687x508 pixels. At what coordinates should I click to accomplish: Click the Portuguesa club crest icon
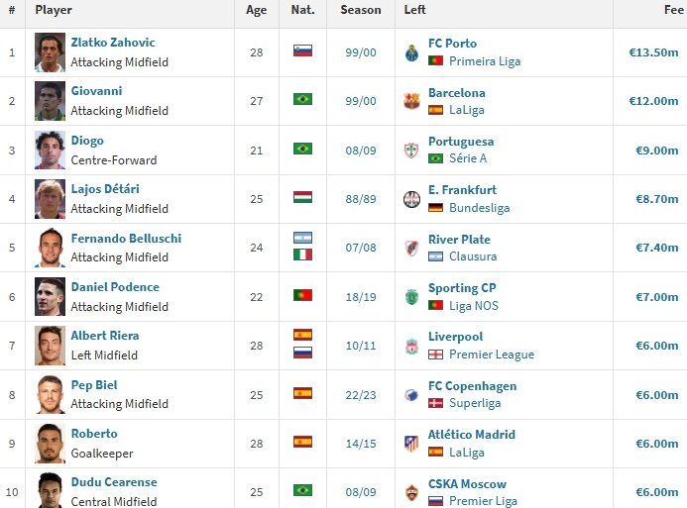click(x=411, y=150)
